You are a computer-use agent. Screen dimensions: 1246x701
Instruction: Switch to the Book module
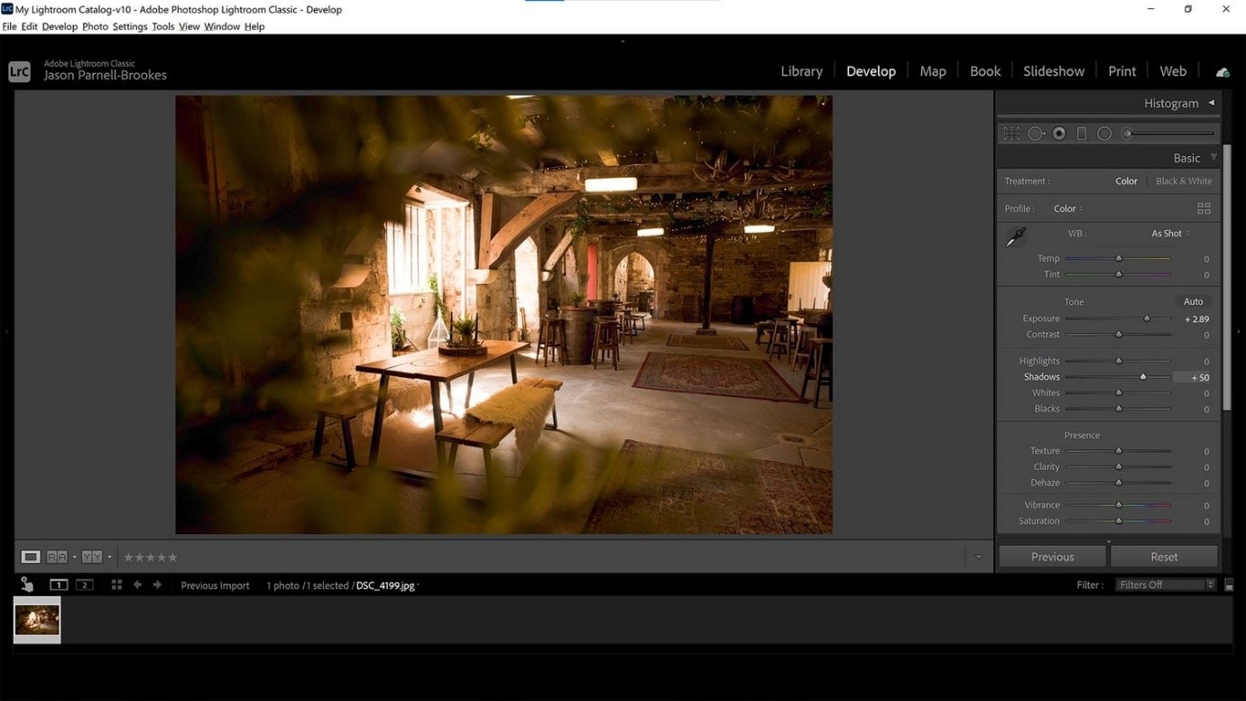[985, 71]
